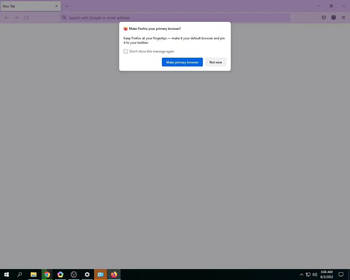The width and height of the screenshot is (350, 280).
Task: Switch to Google Chrome in taskbar
Action: coord(47,275)
